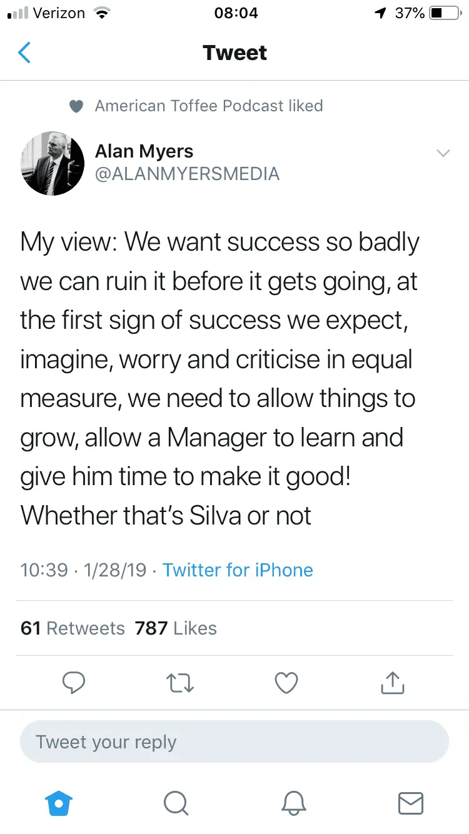This screenshot has height=834, width=469.
Task: Open the Messages envelope tab
Action: click(411, 803)
